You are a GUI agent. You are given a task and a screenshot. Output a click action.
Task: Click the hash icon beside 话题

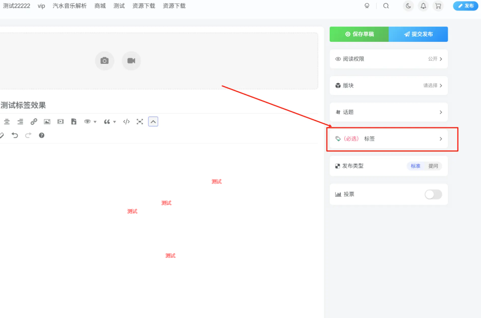[338, 112]
